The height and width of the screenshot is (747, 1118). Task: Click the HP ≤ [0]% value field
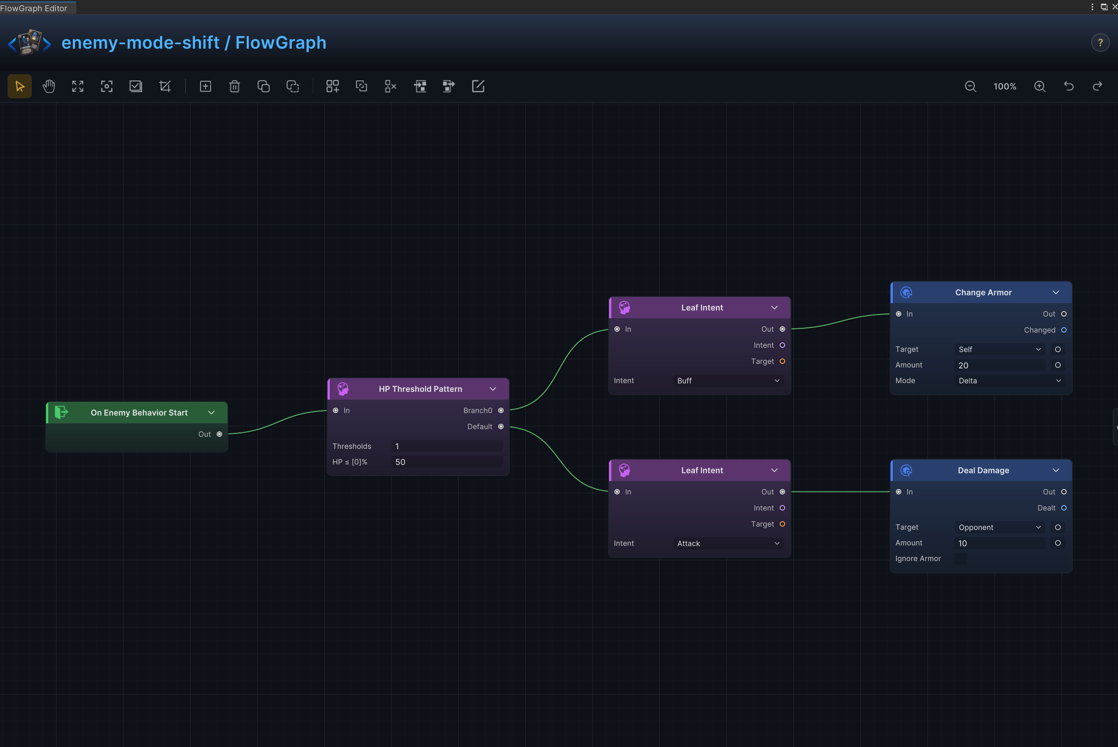[x=447, y=462]
